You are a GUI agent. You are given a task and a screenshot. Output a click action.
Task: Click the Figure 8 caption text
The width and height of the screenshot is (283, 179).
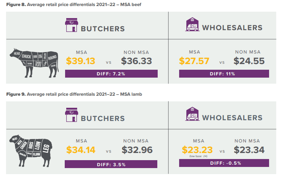click(x=74, y=5)
